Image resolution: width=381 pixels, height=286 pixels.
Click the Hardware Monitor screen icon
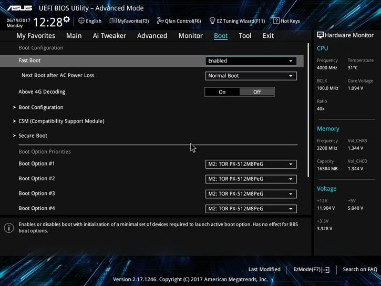pos(320,35)
